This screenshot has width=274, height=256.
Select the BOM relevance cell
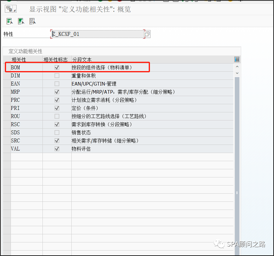click(26, 67)
